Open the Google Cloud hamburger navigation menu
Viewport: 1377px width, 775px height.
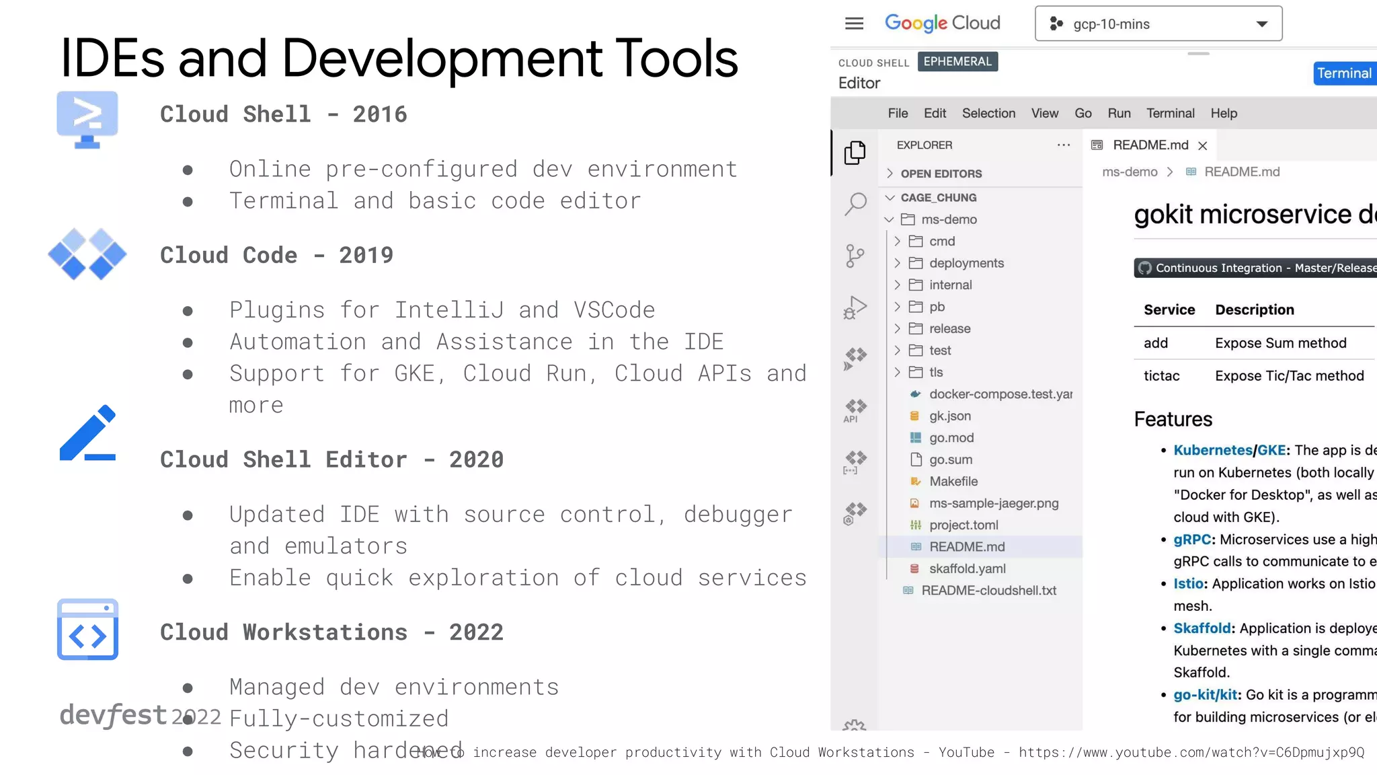pyautogui.click(x=854, y=24)
